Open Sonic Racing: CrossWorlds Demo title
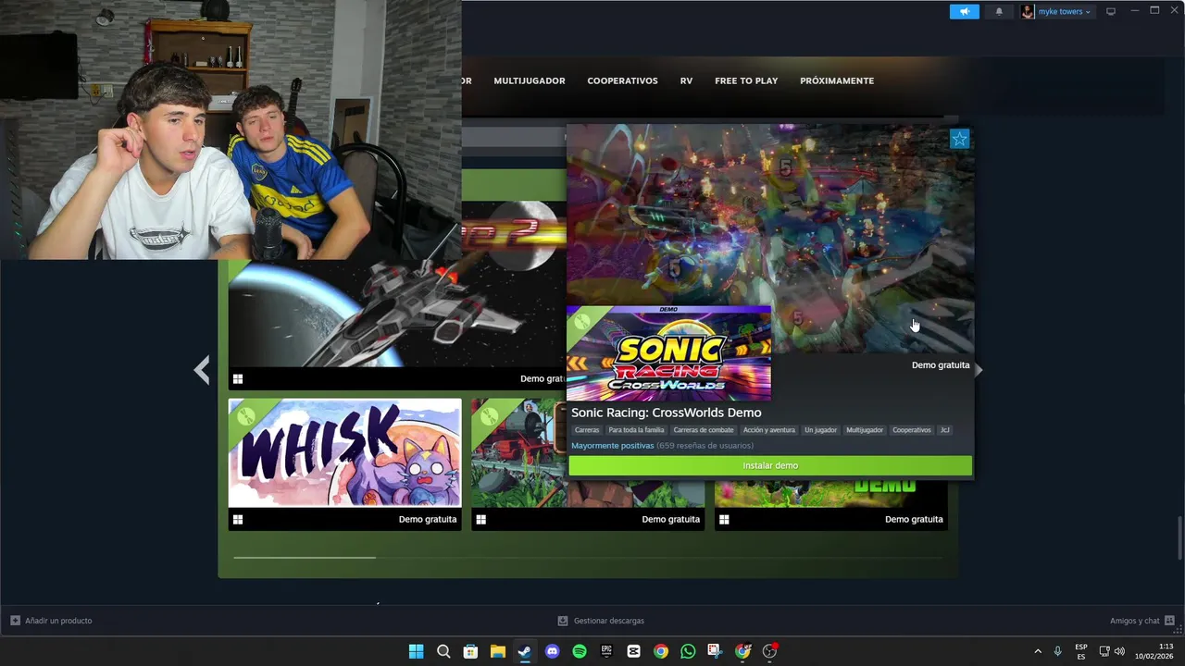This screenshot has width=1185, height=666. [x=666, y=413]
